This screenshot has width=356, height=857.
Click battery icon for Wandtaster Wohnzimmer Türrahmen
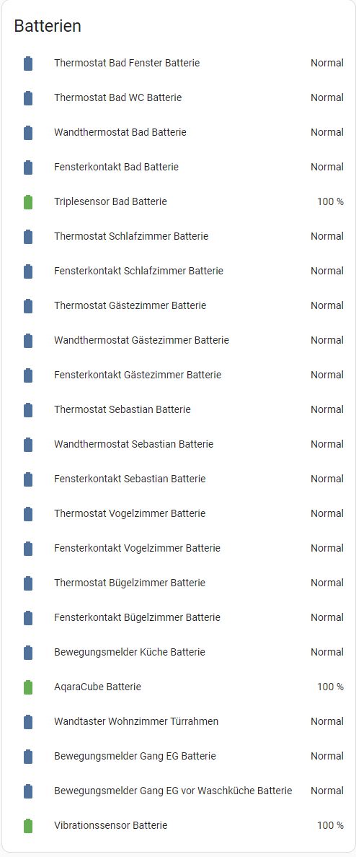click(28, 721)
